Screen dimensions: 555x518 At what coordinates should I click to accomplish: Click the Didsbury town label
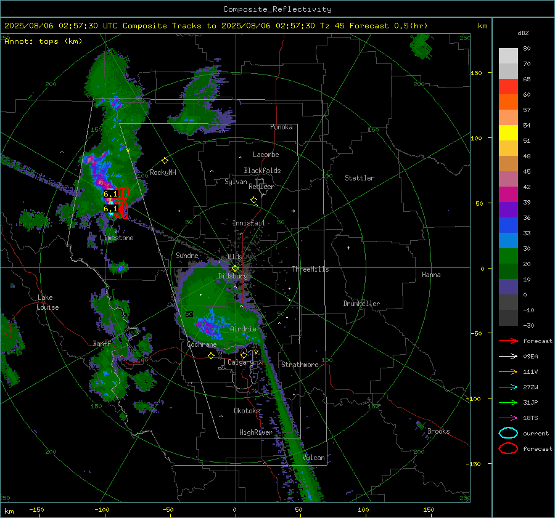point(232,276)
